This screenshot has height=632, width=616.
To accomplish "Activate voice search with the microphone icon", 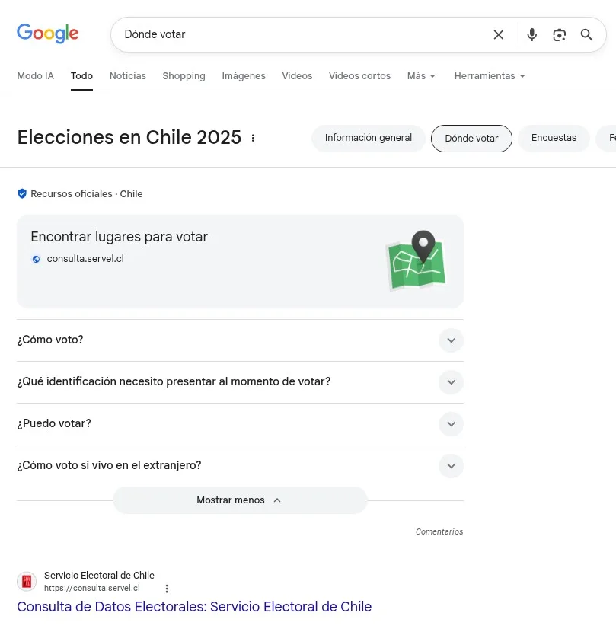I will click(x=531, y=34).
